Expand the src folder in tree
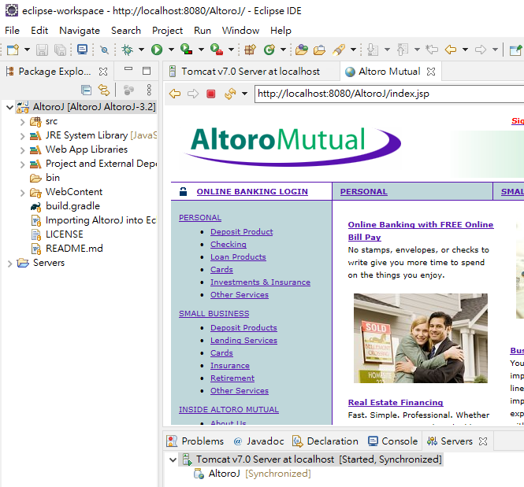Viewport: 524px width, 487px height. (x=21, y=122)
